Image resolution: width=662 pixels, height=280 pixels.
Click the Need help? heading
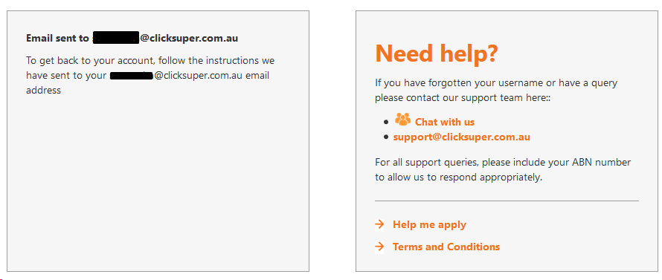[x=437, y=53]
